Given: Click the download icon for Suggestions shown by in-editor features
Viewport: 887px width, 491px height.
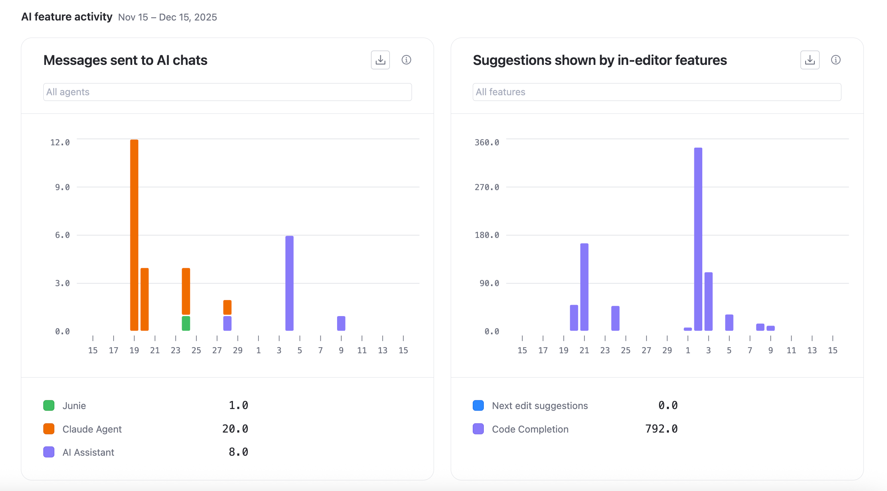Looking at the screenshot, I should click(809, 60).
